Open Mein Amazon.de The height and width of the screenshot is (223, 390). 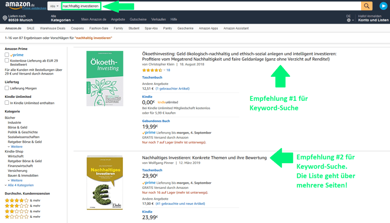[x=94, y=19]
